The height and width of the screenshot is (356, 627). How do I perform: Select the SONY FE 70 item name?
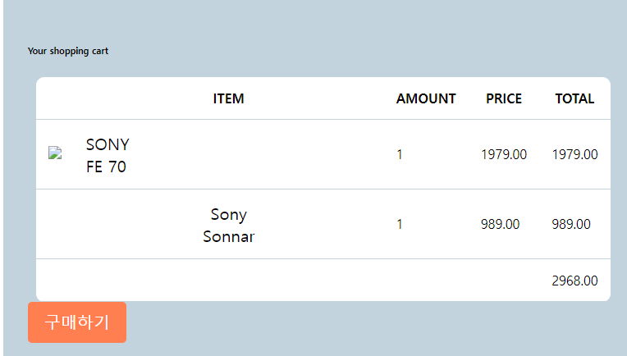tap(108, 155)
